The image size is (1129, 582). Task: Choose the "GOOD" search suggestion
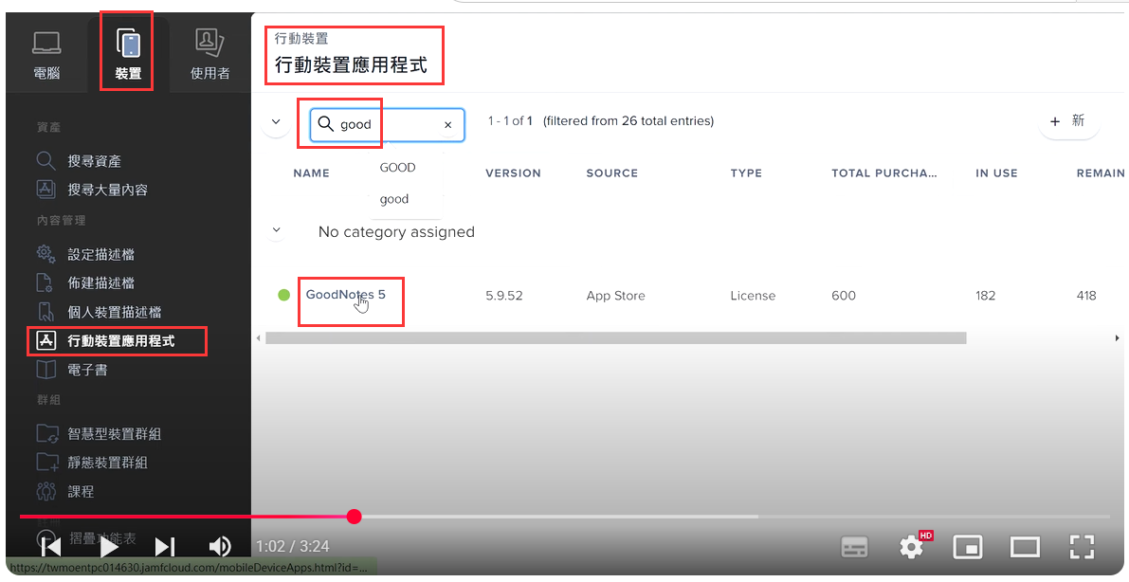point(397,167)
